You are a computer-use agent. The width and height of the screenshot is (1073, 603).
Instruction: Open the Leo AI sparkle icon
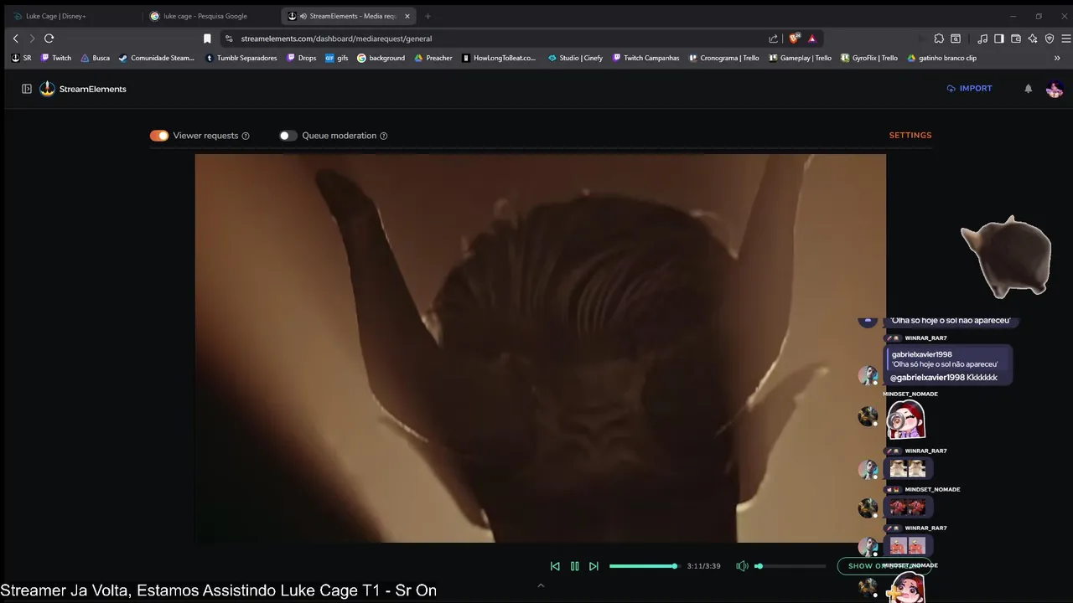pos(1033,39)
